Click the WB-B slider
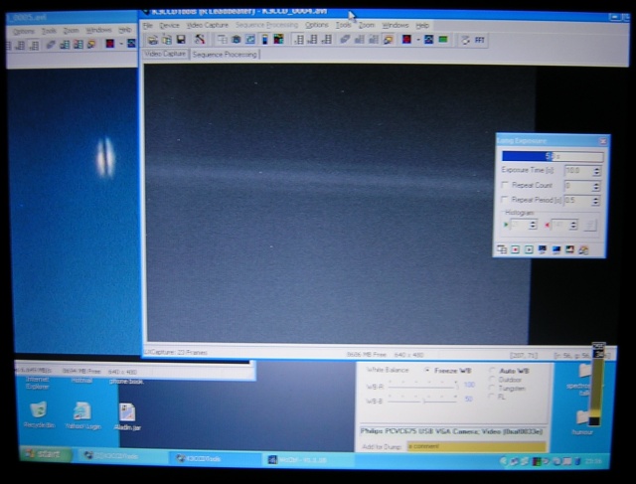 coord(422,400)
